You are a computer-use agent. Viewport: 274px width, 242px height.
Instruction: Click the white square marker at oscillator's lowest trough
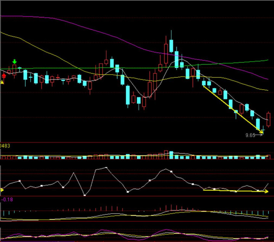(85, 195)
